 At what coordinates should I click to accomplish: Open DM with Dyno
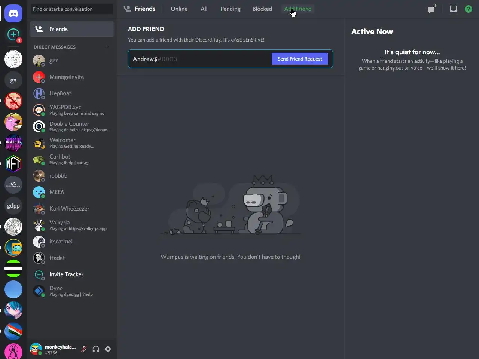tap(72, 291)
